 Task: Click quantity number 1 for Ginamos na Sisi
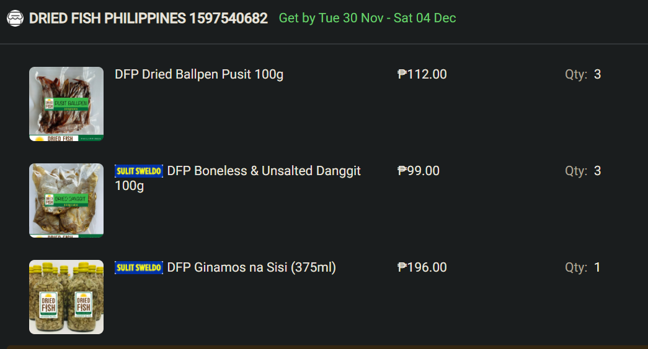[597, 267]
